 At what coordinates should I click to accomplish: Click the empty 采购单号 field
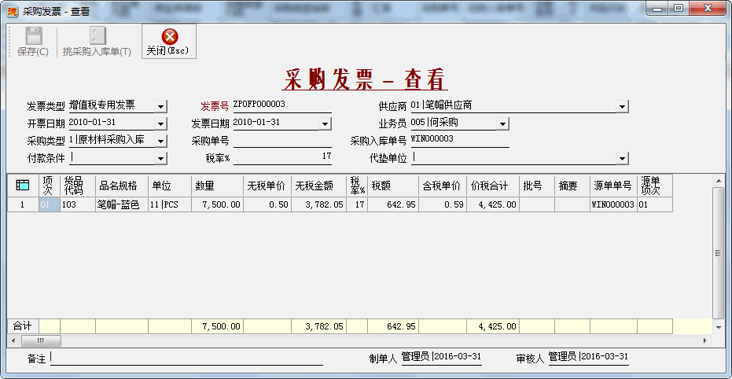point(282,141)
